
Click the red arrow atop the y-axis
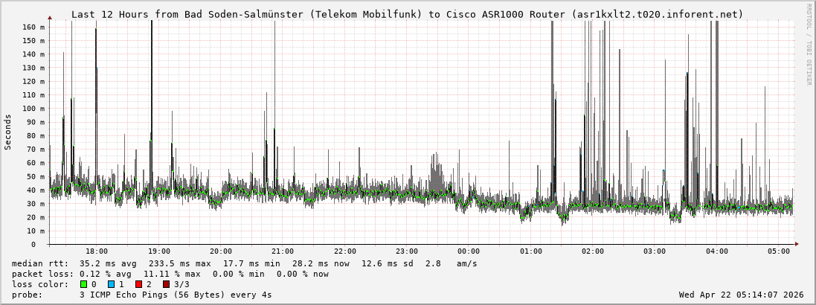(50, 17)
